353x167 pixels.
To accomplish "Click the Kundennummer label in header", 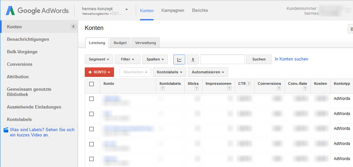I will tap(302, 9).
